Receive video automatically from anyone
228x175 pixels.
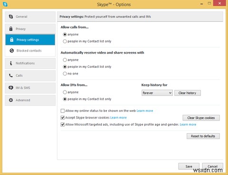pyautogui.click(x=65, y=60)
